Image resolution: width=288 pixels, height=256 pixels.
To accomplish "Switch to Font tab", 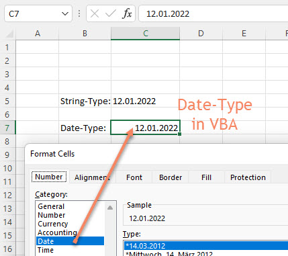I will [x=134, y=177].
